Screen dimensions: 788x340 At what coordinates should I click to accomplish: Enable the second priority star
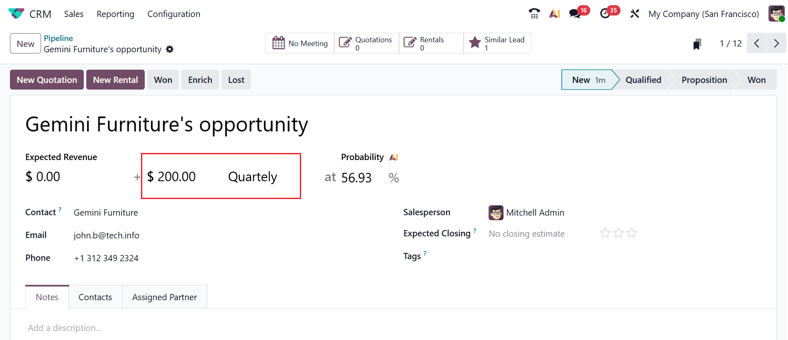pos(618,233)
